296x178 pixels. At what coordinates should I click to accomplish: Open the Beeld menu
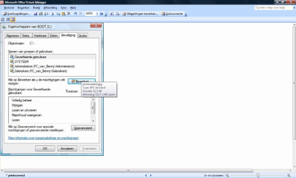click(x=36, y=8)
